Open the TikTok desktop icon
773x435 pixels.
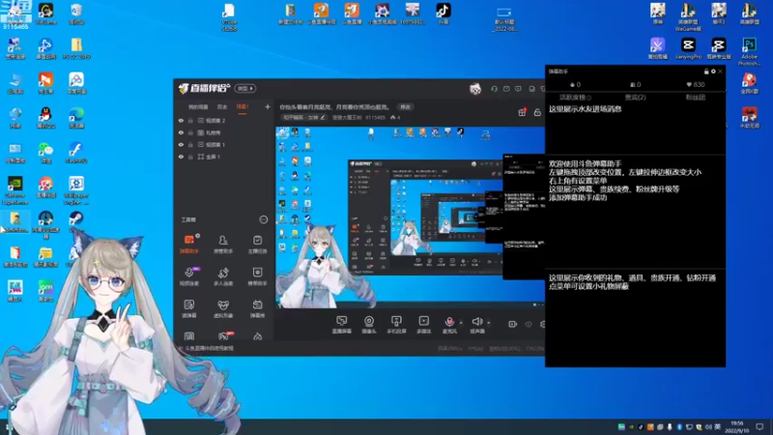[444, 14]
